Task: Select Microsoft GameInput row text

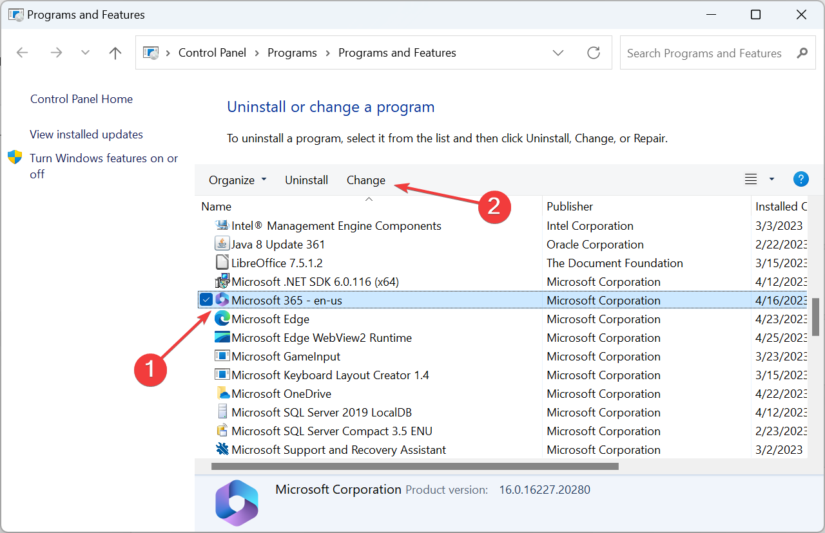Action: 286,357
